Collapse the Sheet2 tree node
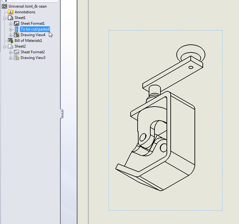This screenshot has height=224, width=239. pos(4,47)
